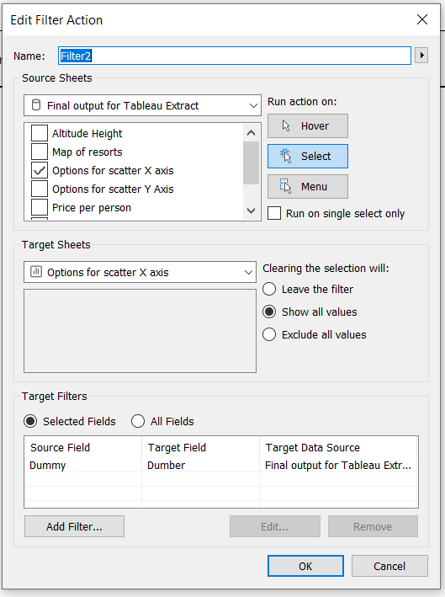Click the Name input field
The width and height of the screenshot is (445, 597).
235,56
